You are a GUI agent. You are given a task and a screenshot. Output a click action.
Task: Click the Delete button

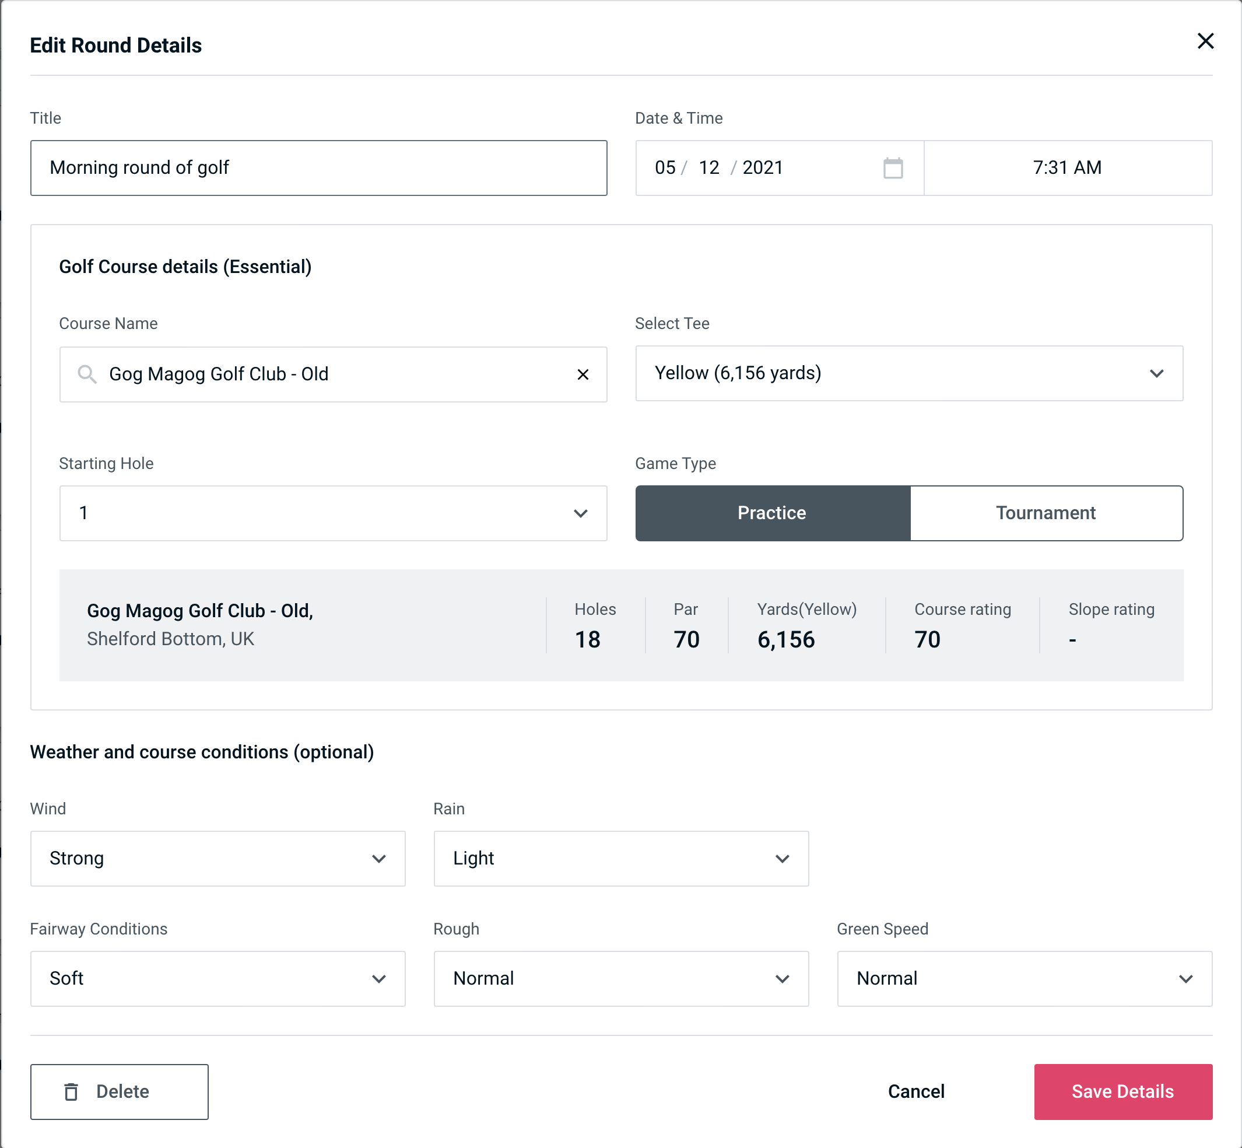click(x=120, y=1091)
